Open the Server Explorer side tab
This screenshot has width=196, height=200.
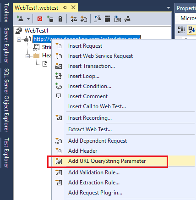(6, 45)
